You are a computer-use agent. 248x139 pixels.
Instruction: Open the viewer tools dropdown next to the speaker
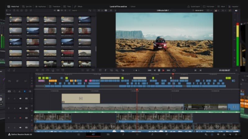[x=224, y=11]
